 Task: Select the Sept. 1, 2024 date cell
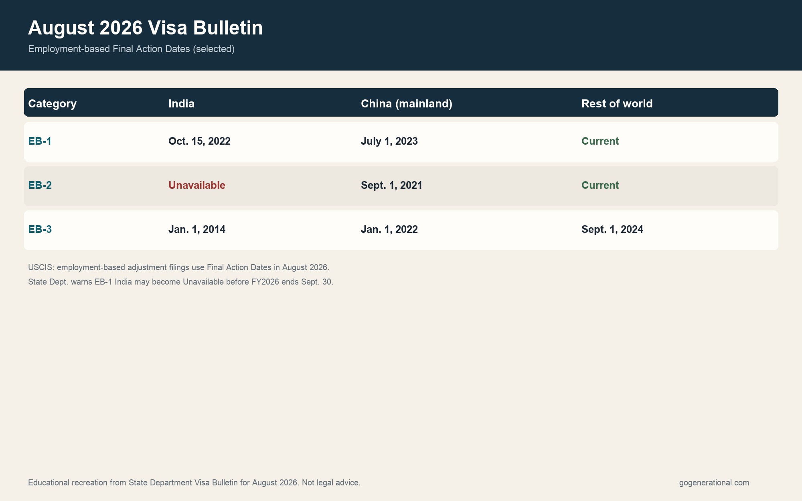612,229
